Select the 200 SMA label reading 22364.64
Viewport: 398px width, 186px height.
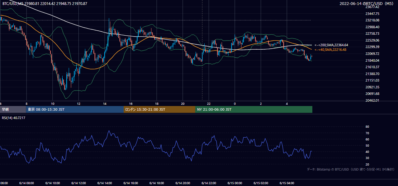click(331, 45)
